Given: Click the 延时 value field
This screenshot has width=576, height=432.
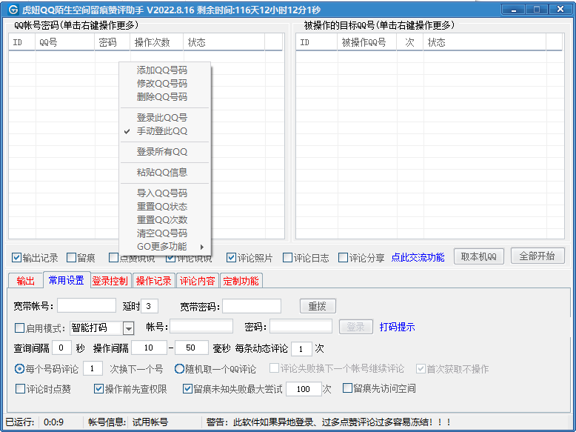Looking at the screenshot, I should 150,306.
